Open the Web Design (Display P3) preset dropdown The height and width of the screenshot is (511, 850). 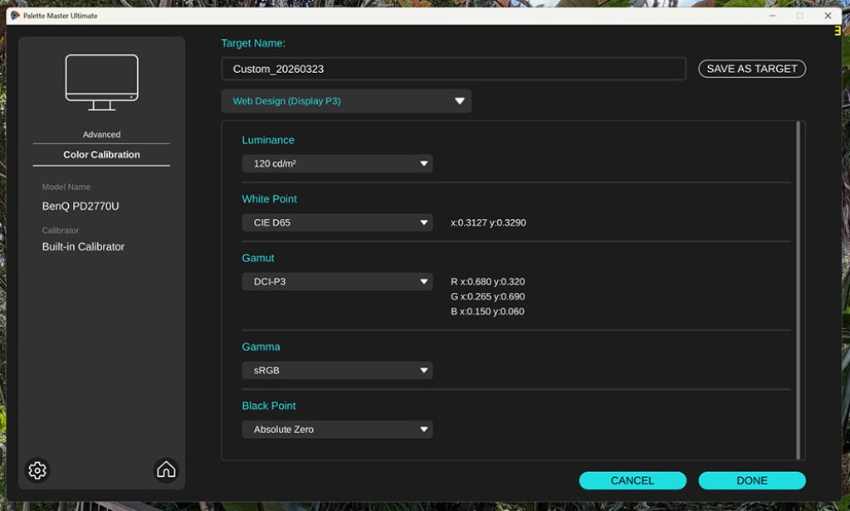click(x=346, y=101)
